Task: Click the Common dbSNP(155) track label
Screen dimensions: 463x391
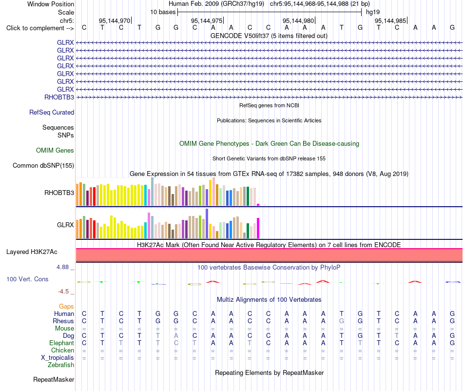Action: coord(43,165)
